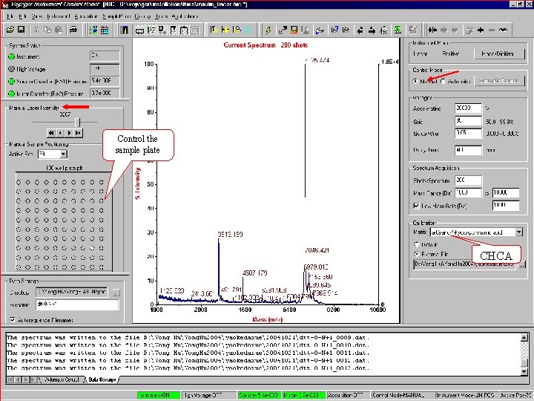Open the Matrix dropdown in Calibration
This screenshot has height=401, width=534.
[518, 232]
